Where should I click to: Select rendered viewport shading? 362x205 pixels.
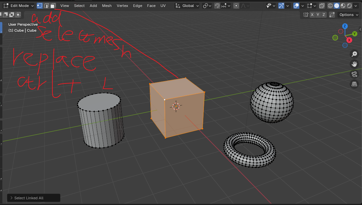pos(350,6)
